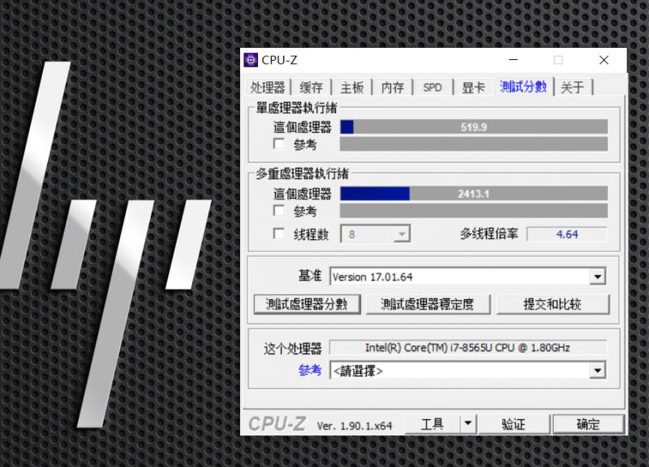Click the 确定 button

pos(588,424)
